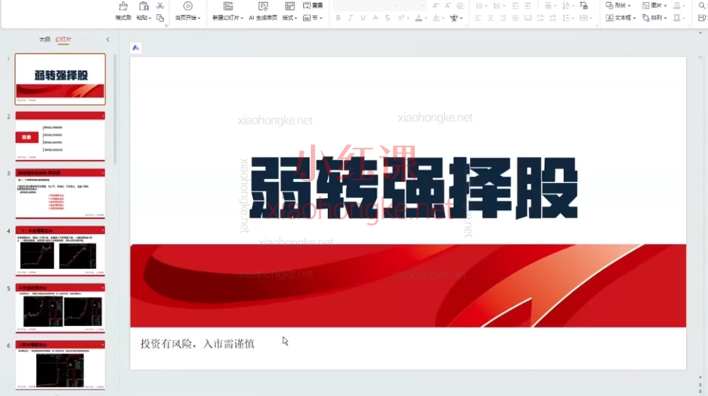Screen dimensions: 708x396
Task: Select slide 5 thumbnail
Action: click(60, 308)
